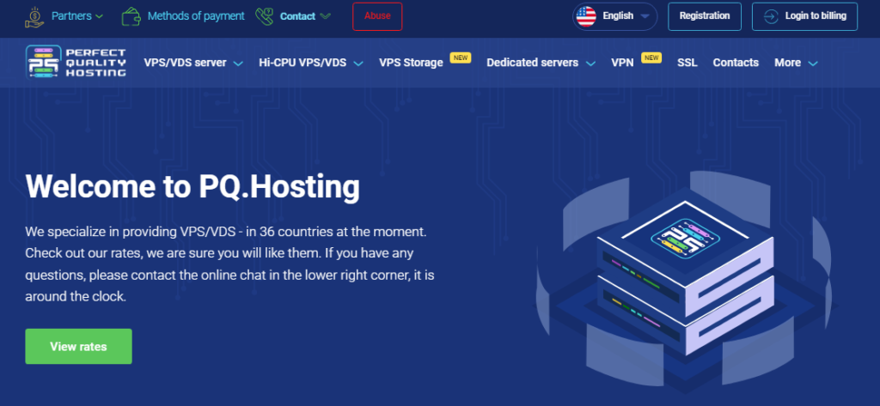880x406 pixels.
Task: Open the Hi-CPU VPS/VDS menu item
Action: click(302, 63)
